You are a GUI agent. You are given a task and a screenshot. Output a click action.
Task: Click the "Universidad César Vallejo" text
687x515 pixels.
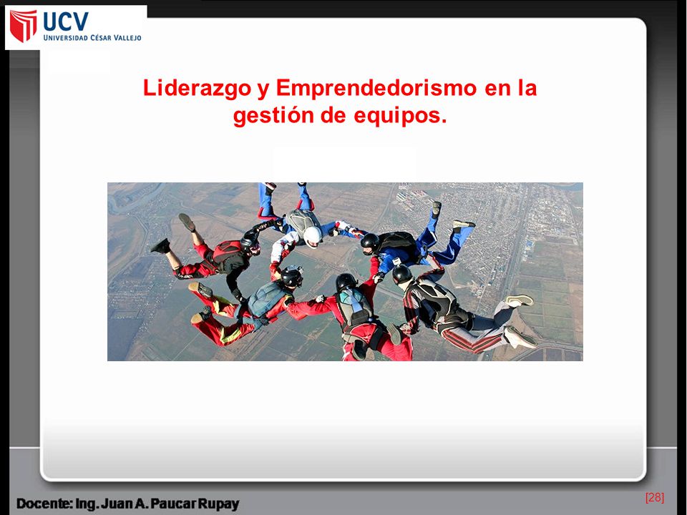pyautogui.click(x=92, y=38)
